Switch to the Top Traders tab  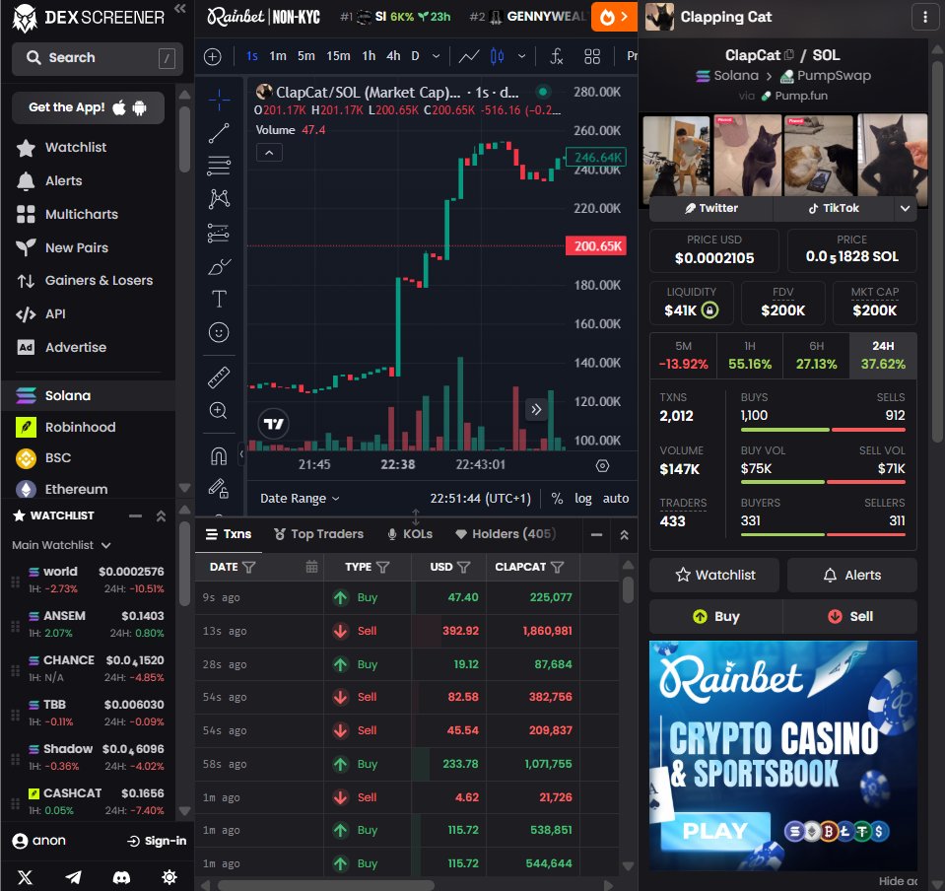click(x=319, y=534)
